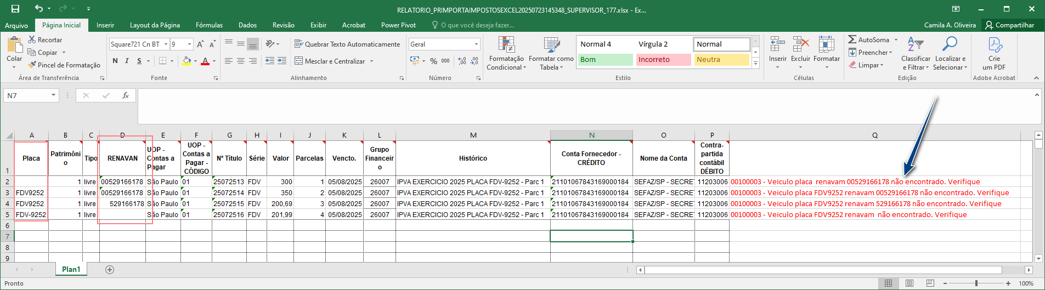Center text horizontally
This screenshot has width=1045, height=290.
coord(241,61)
